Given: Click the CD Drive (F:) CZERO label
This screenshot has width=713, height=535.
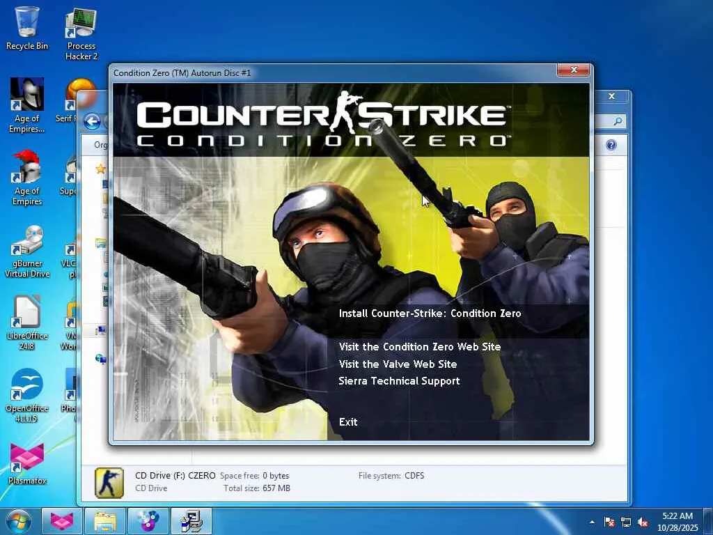Looking at the screenshot, I should (x=175, y=476).
